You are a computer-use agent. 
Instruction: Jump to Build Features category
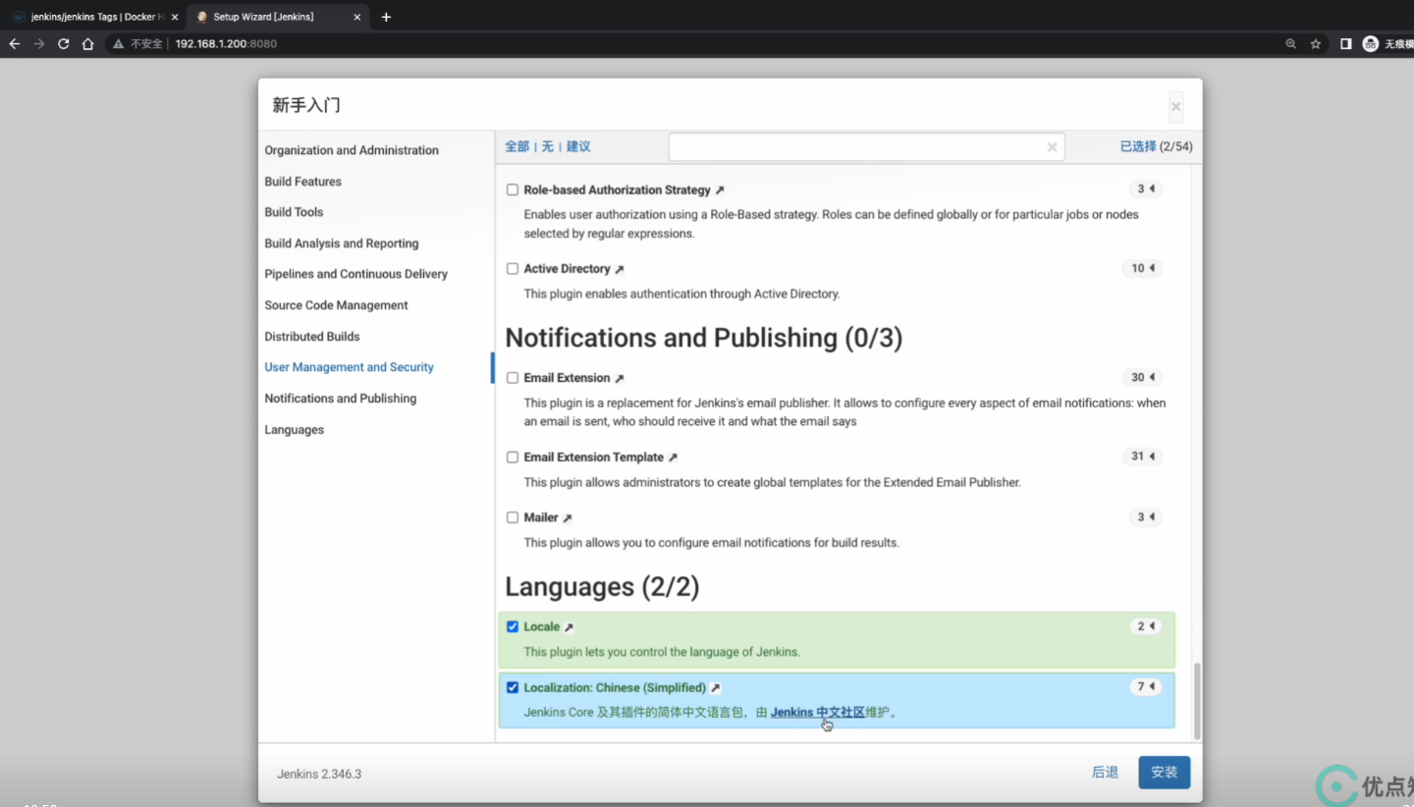click(303, 182)
